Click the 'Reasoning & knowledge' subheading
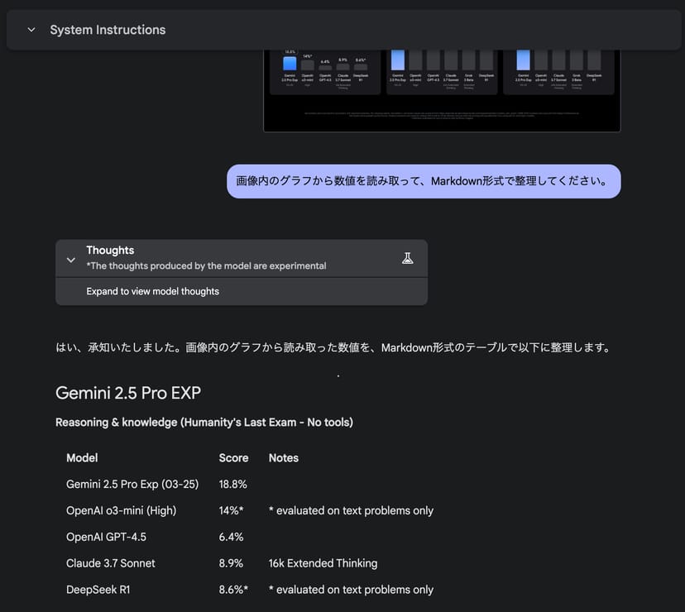685x612 pixels. click(204, 423)
